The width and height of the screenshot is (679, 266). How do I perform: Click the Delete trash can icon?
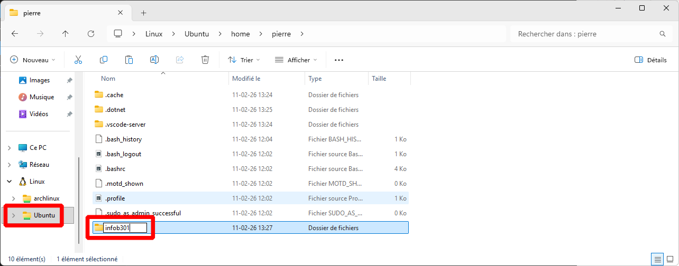point(205,60)
